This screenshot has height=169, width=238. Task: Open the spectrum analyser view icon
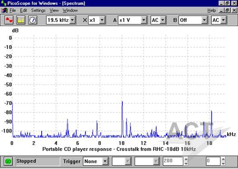(x=21, y=20)
